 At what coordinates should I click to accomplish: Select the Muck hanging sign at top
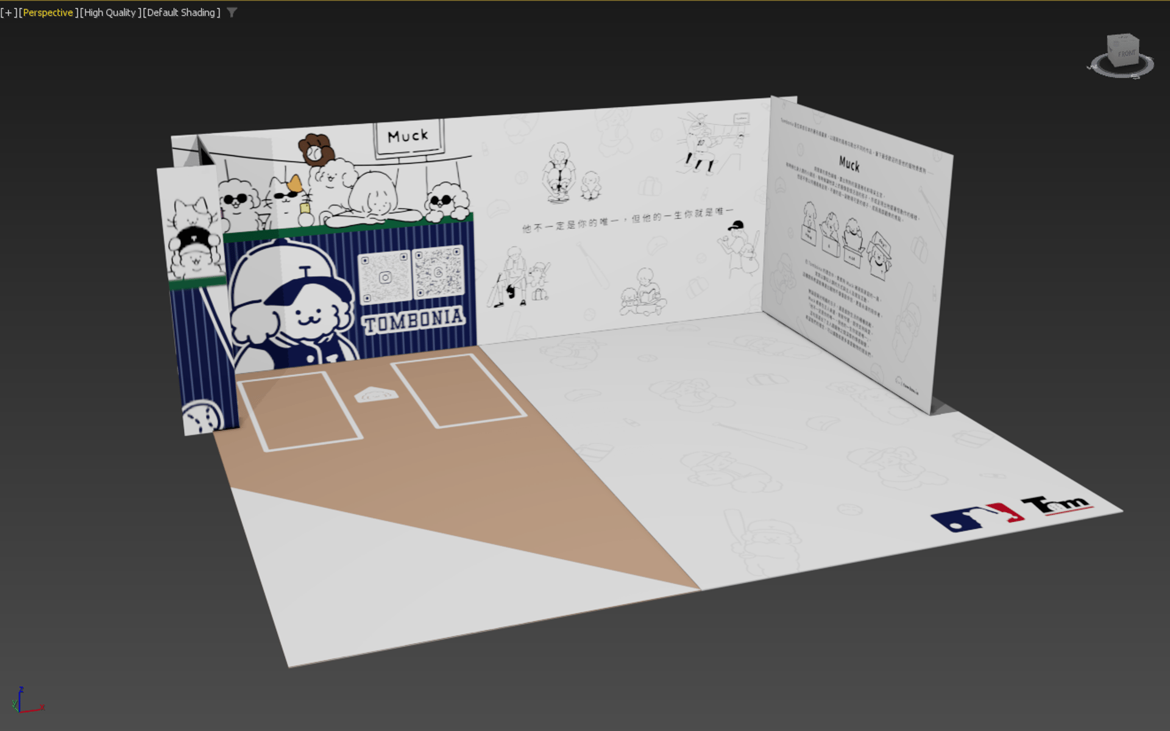click(x=408, y=137)
